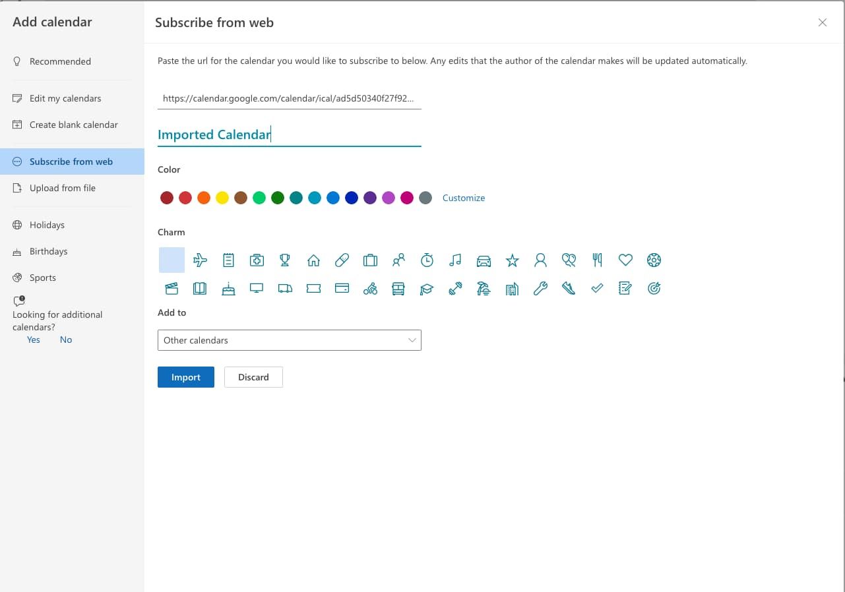The height and width of the screenshot is (592, 845).
Task: Select the airplane travel charm
Action: pos(200,260)
